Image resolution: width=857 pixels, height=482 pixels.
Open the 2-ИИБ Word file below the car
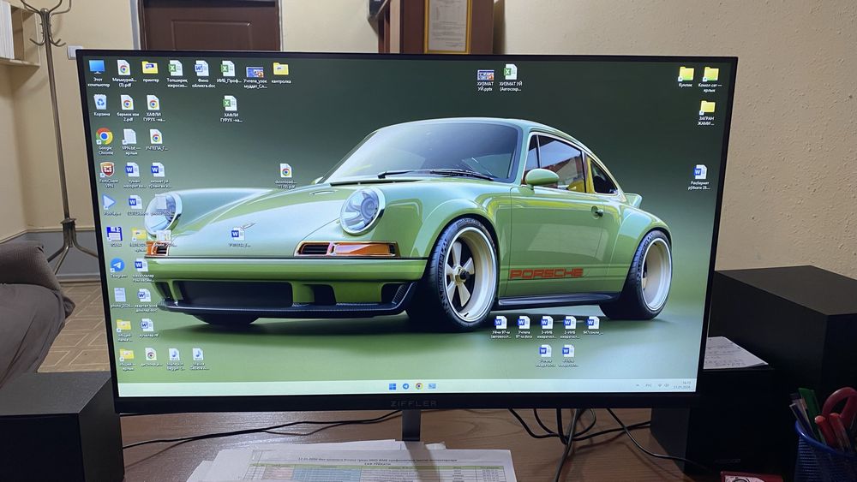point(570,327)
